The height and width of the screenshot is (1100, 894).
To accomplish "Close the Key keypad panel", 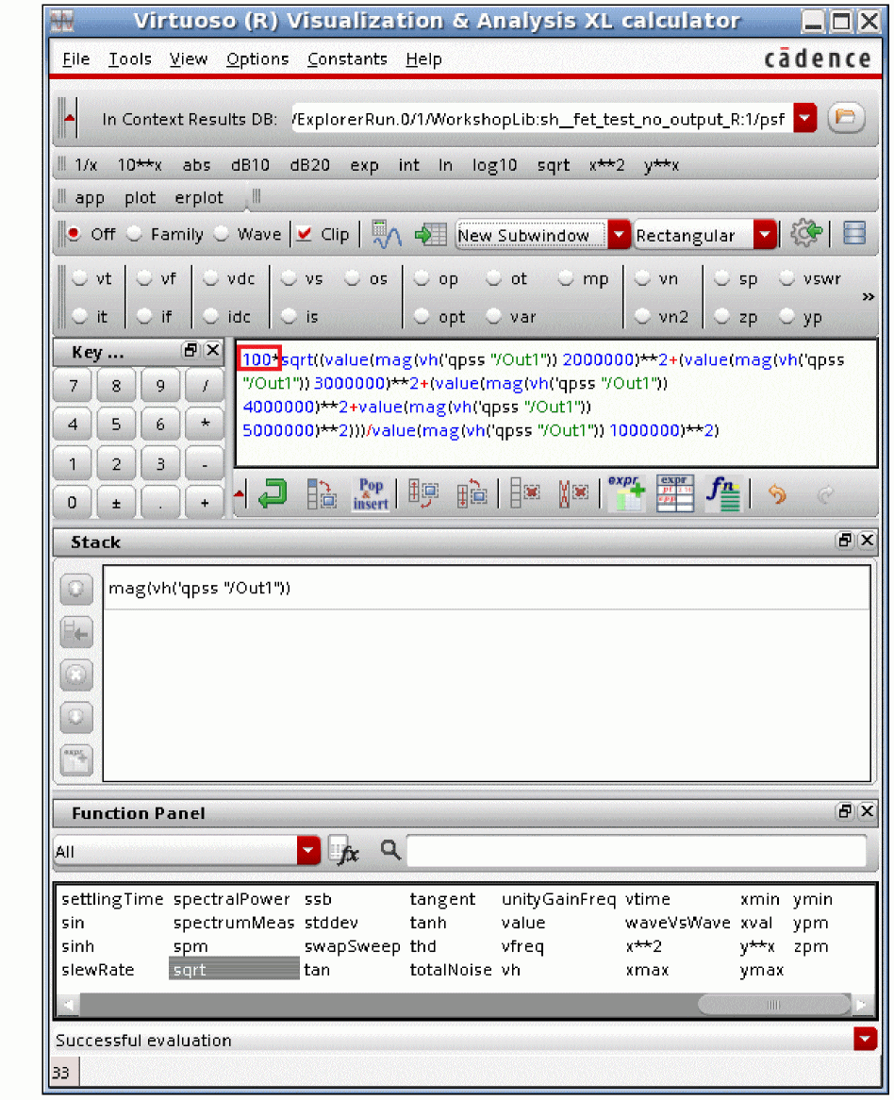I will click(212, 350).
